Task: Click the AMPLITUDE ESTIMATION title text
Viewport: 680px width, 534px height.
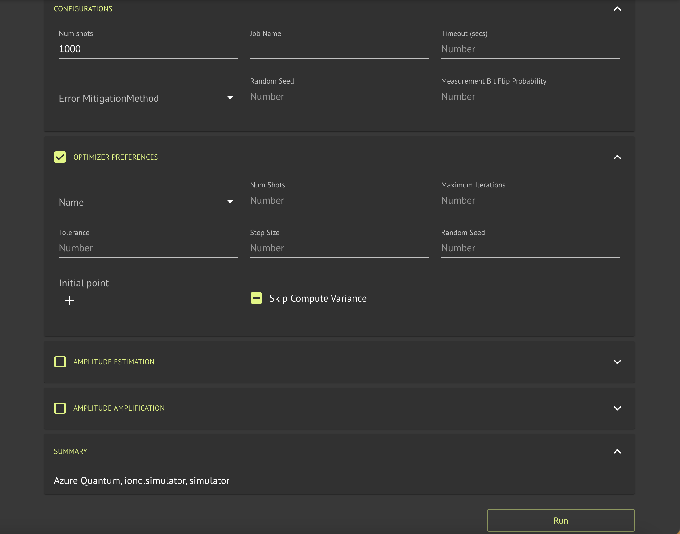Action: 114,362
